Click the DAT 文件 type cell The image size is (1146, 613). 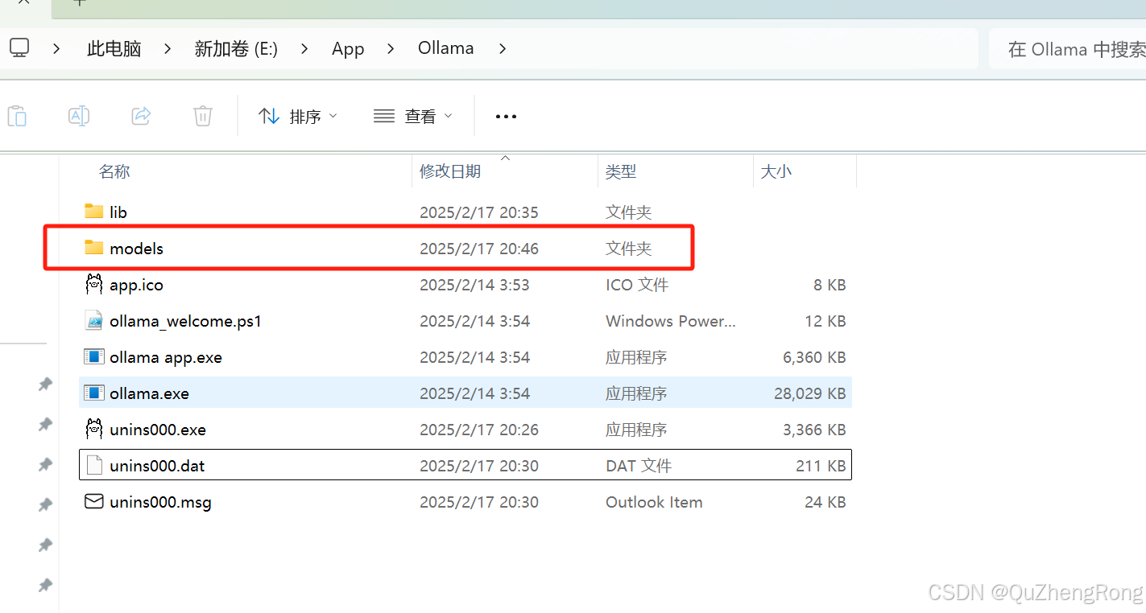(x=639, y=466)
